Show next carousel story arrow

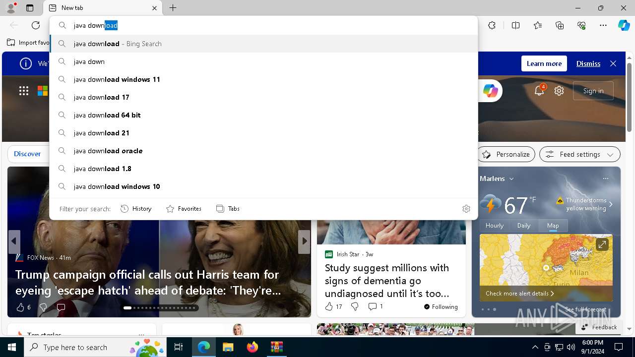304,241
